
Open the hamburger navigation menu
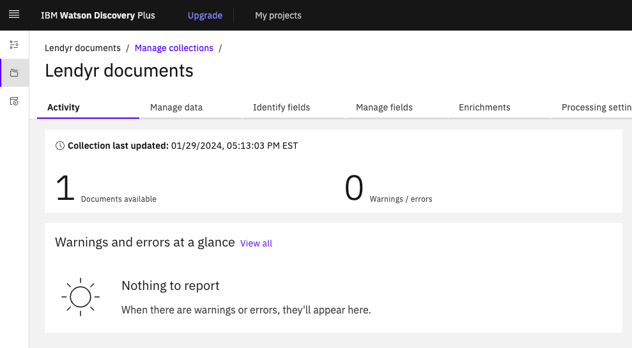point(14,15)
